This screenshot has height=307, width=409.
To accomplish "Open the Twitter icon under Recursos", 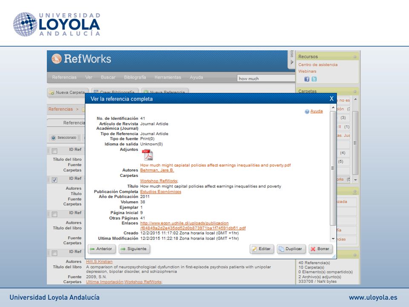I will pyautogui.click(x=314, y=79).
